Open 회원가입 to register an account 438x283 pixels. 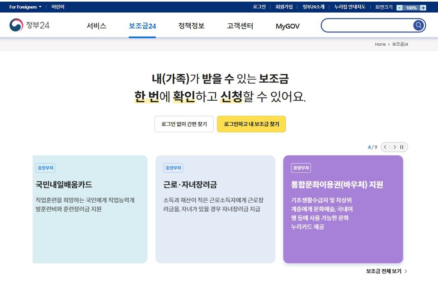pyautogui.click(x=284, y=6)
